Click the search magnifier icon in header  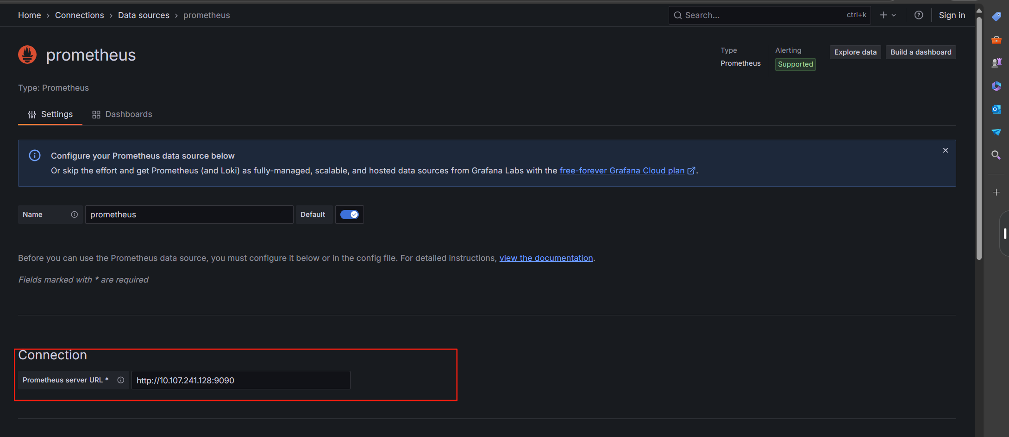click(x=677, y=15)
